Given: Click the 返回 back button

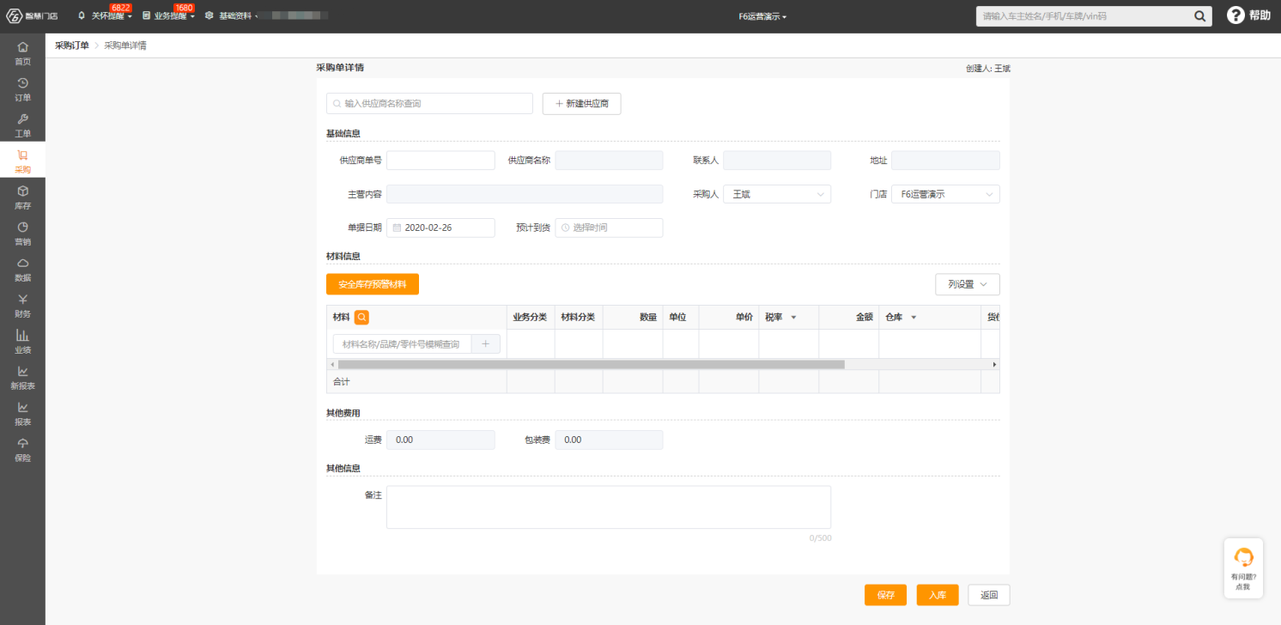Looking at the screenshot, I should click(989, 595).
